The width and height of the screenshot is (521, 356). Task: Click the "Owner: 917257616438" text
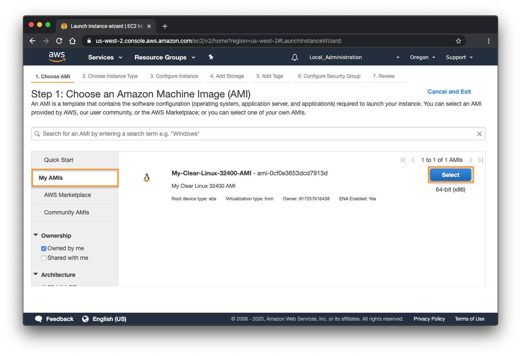[306, 199]
